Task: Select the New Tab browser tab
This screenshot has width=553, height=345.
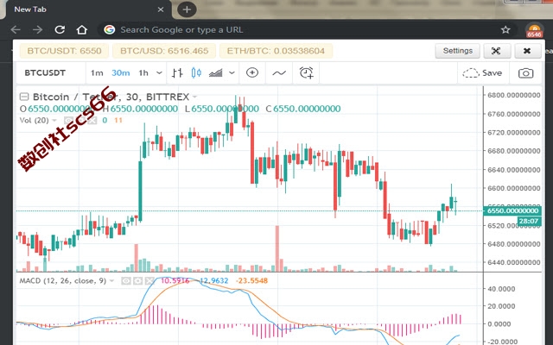Action: (x=86, y=9)
